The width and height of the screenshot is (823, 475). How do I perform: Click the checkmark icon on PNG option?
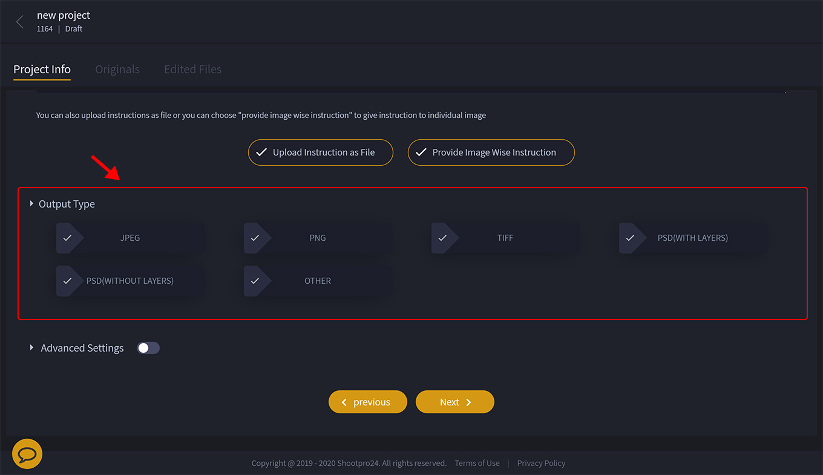click(255, 238)
